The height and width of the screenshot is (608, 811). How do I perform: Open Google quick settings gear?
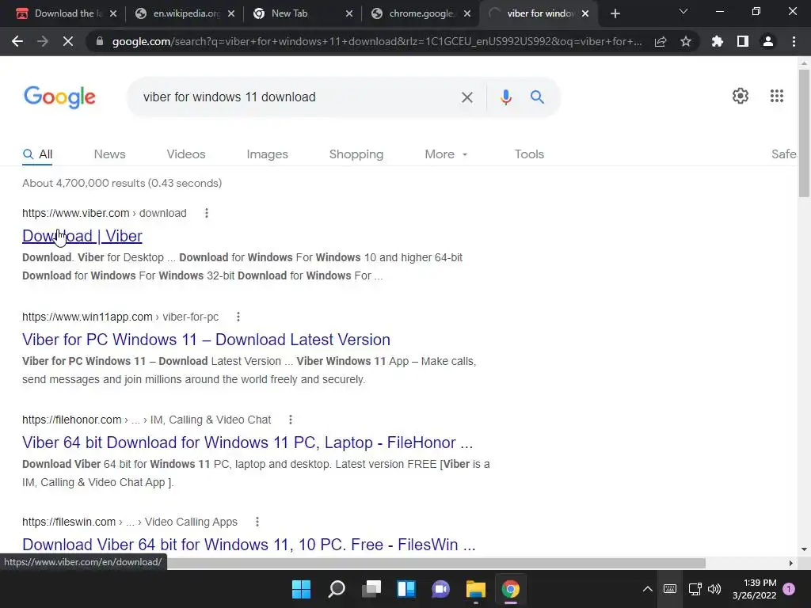[741, 96]
